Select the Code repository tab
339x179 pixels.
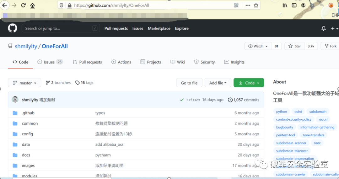(20, 62)
